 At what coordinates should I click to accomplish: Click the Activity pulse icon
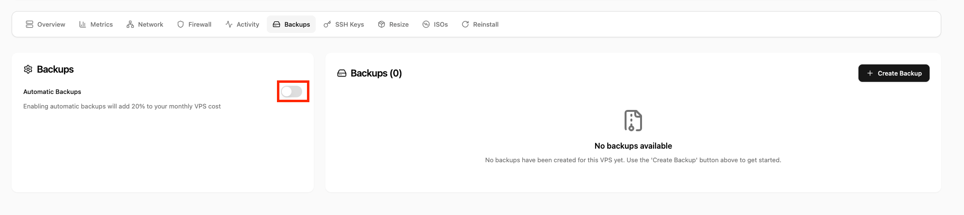229,24
